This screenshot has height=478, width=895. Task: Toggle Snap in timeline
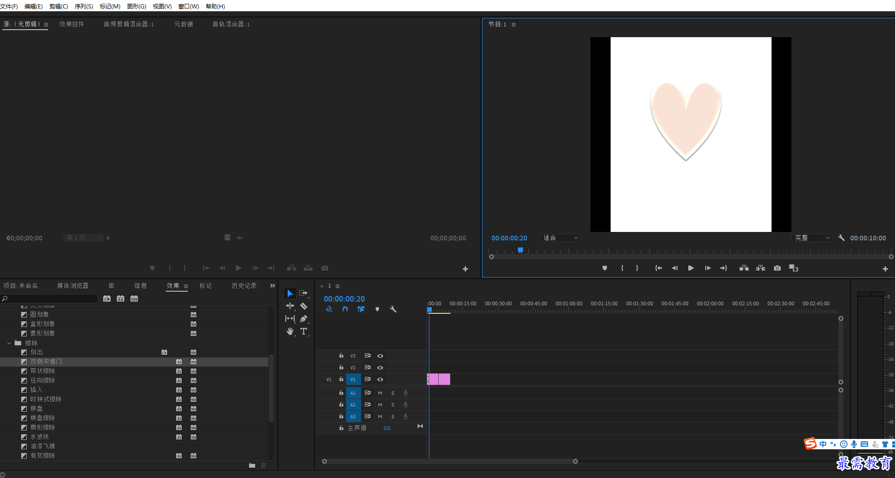tap(345, 309)
